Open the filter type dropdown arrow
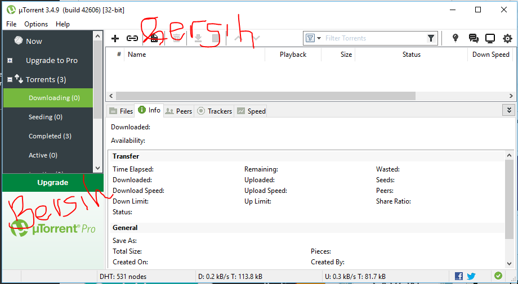 coord(319,38)
